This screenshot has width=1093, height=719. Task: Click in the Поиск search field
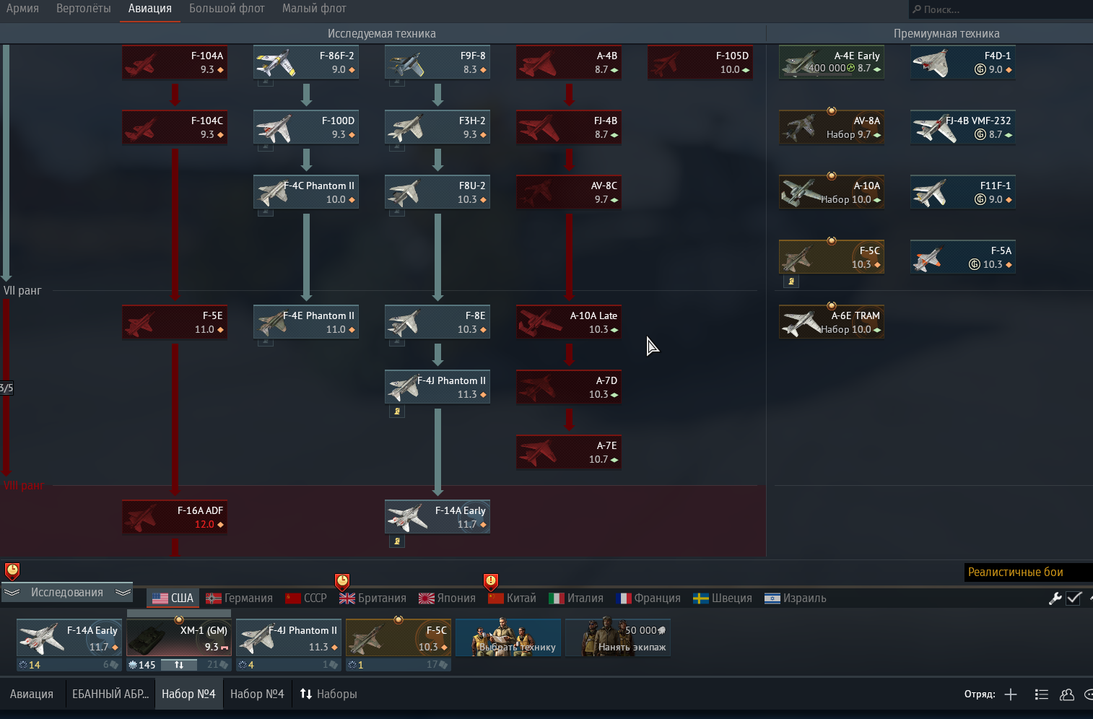(1001, 9)
